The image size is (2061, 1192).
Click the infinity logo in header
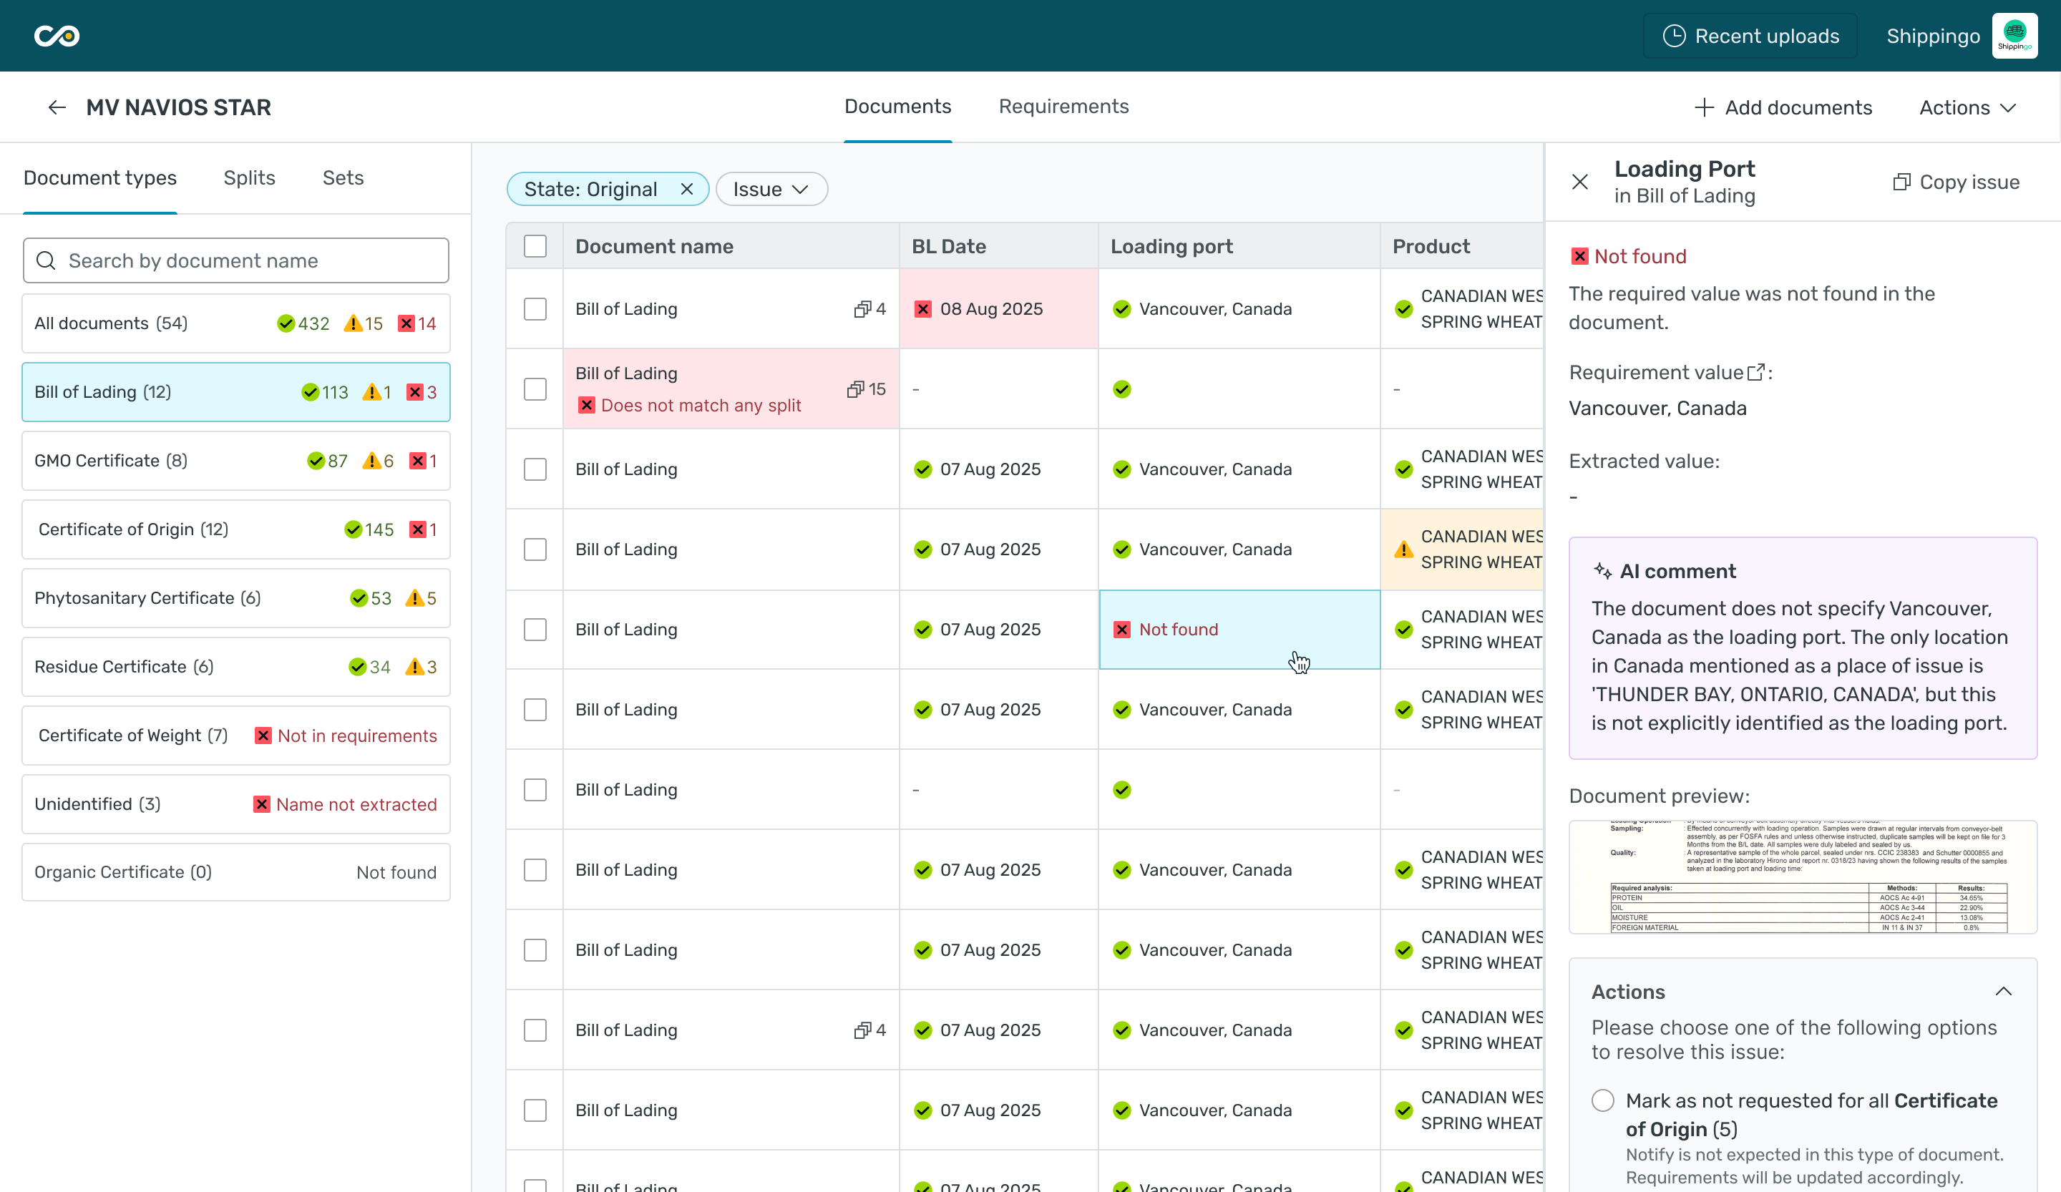click(57, 36)
